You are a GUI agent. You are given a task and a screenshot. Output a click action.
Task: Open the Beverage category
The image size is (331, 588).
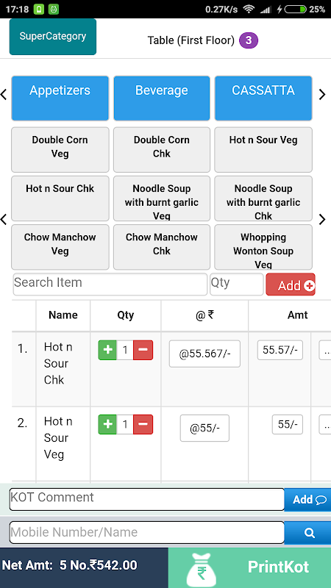(162, 98)
